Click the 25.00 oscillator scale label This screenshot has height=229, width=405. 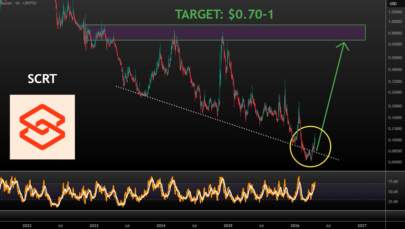(393, 202)
